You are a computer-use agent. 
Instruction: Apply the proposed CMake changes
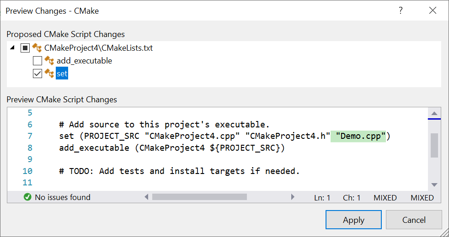(353, 220)
